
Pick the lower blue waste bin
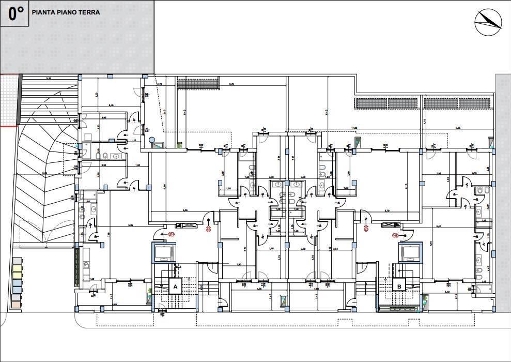pyautogui.click(x=18, y=291)
